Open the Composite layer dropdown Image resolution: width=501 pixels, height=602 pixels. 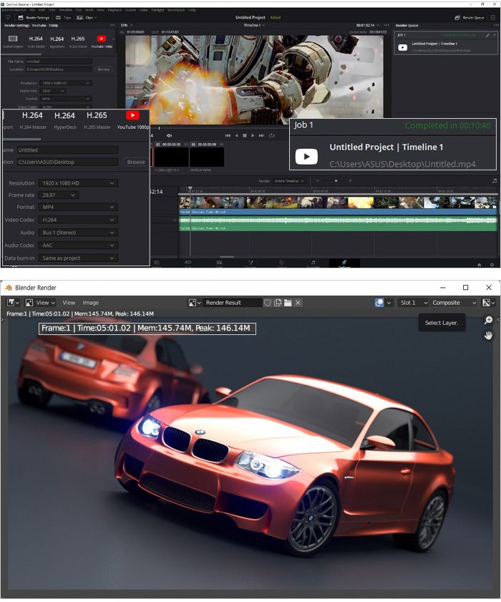coord(453,303)
